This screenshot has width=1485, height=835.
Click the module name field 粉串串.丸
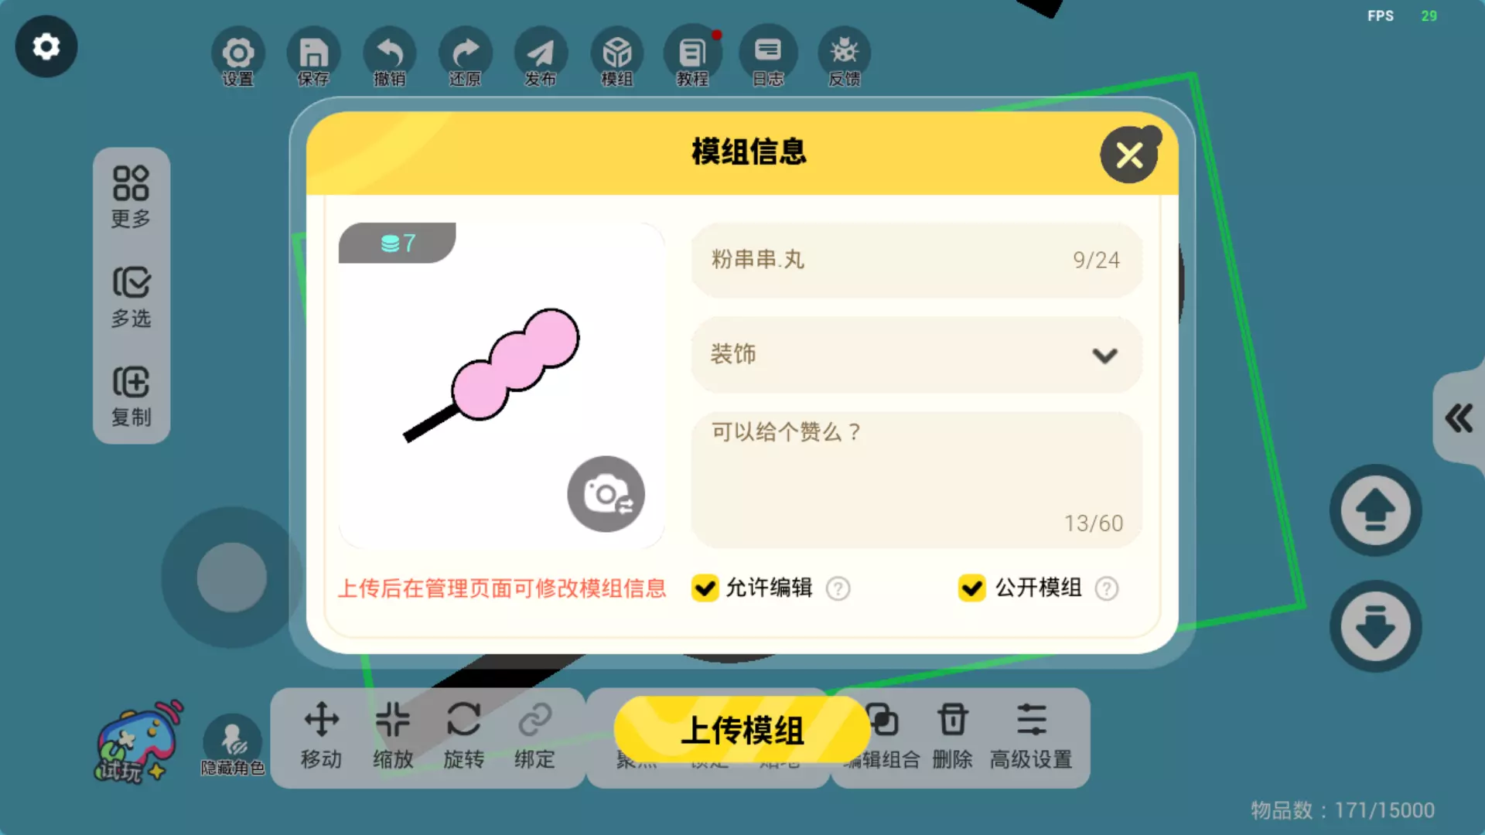click(917, 260)
